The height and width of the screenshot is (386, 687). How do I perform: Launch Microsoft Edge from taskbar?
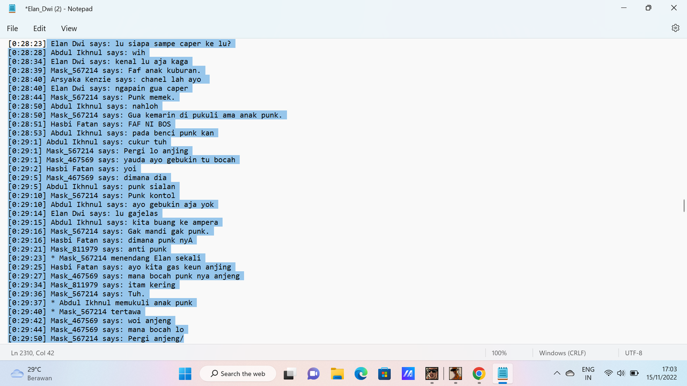[x=361, y=373]
